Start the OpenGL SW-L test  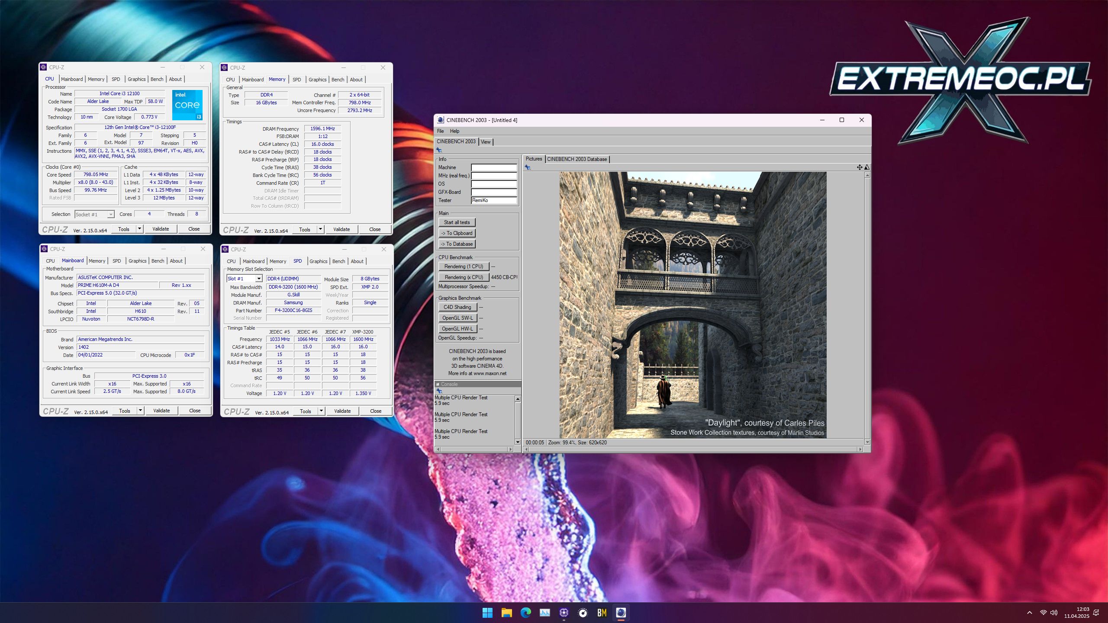click(x=457, y=318)
